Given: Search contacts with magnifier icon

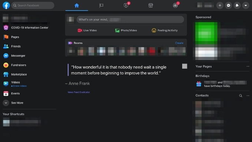Looking at the screenshot, I should click(x=241, y=96).
